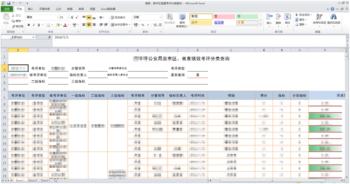
Task: Click the Save icon in quick access toolbar
Action: coord(8,3)
